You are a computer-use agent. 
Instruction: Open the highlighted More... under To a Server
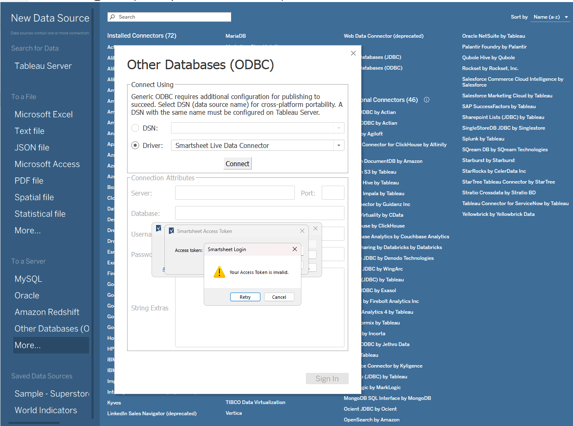click(51, 345)
